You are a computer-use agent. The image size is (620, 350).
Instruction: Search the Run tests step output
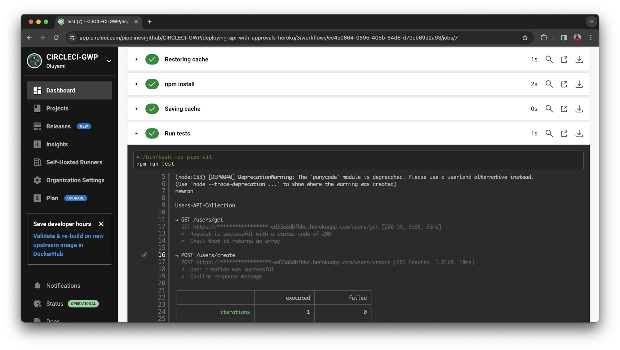pos(549,133)
